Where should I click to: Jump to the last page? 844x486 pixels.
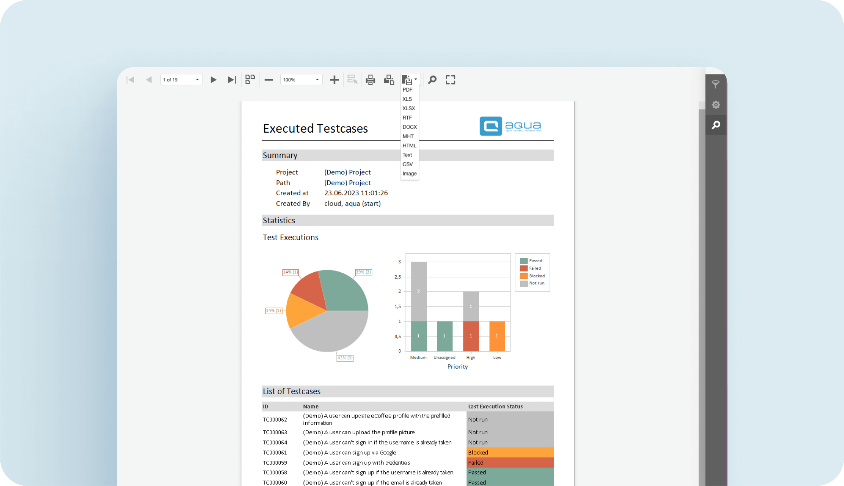(x=232, y=80)
